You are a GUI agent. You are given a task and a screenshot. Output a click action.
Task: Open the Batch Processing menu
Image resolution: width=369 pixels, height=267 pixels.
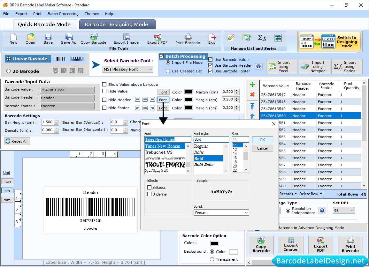pos(63,14)
